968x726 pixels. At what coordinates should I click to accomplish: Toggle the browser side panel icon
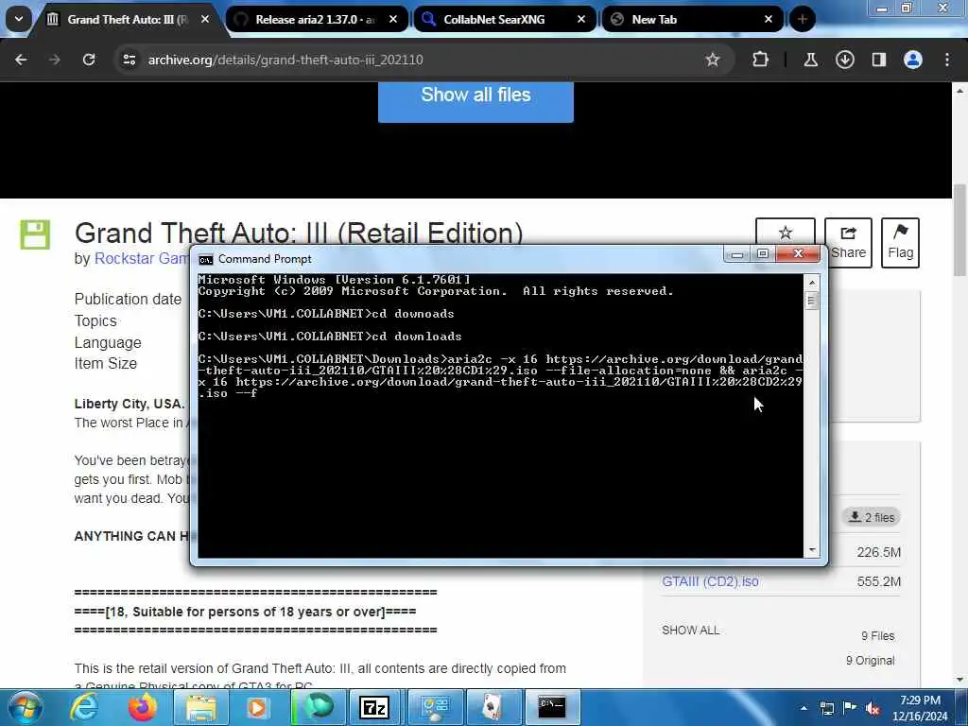click(878, 60)
